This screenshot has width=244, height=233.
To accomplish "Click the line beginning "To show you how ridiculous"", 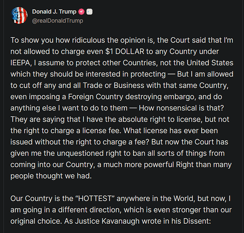I will click(x=122, y=41).
